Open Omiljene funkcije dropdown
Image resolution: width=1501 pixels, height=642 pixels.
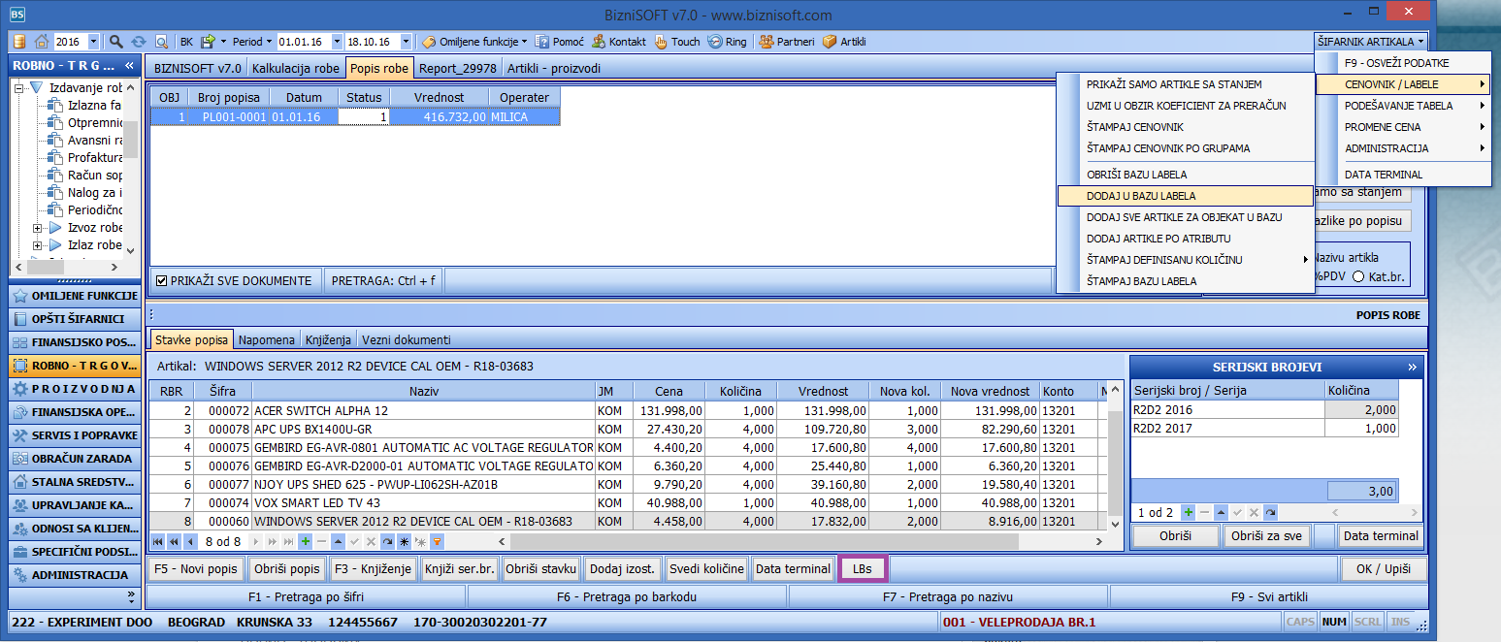click(524, 42)
